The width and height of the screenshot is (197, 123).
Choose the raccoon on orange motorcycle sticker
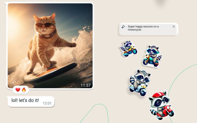[152, 55]
